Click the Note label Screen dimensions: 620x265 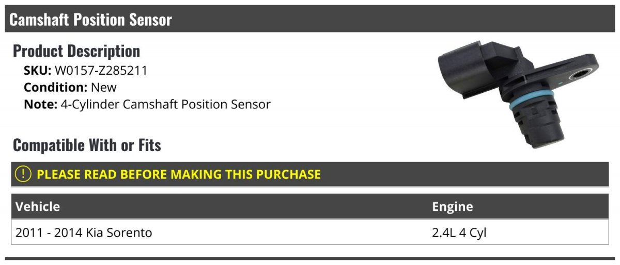pos(40,104)
